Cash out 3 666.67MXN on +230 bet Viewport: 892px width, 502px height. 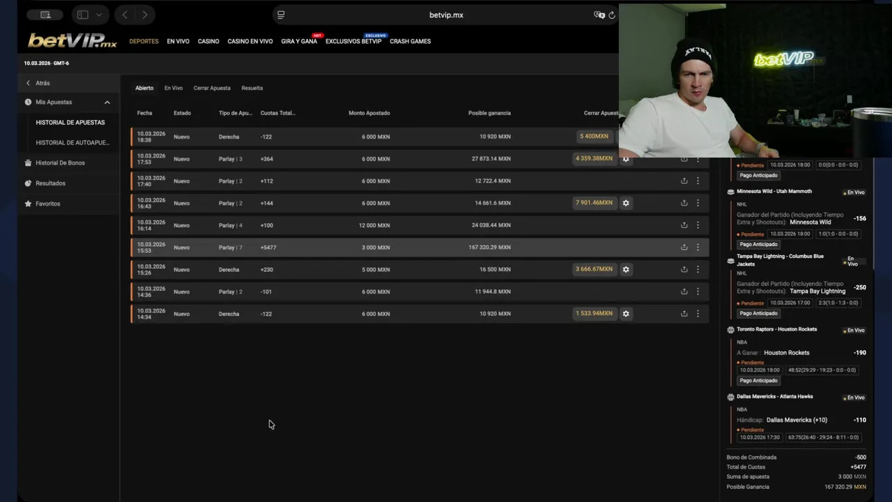pos(594,269)
